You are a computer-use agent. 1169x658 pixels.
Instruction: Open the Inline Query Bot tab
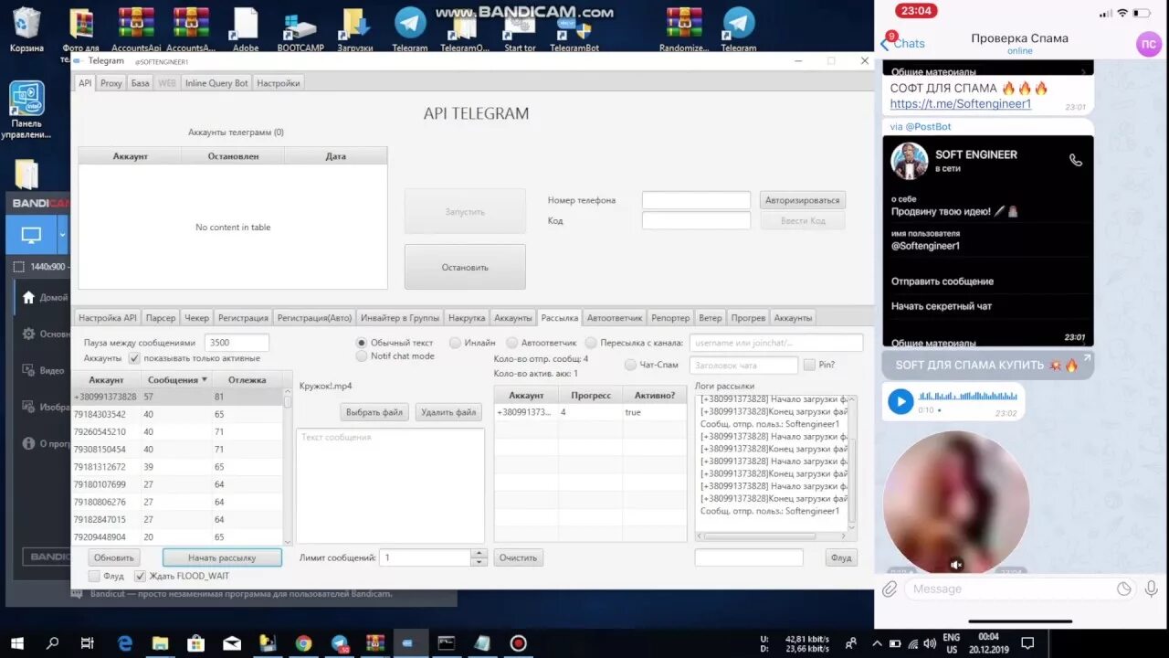[x=216, y=83]
